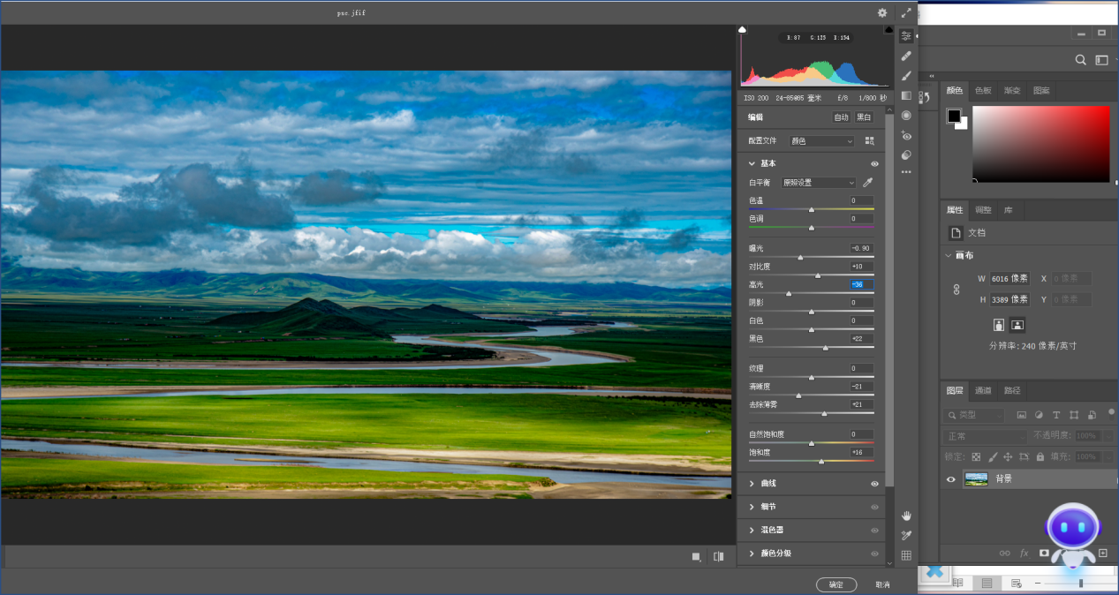Pick the white balance eyedropper
Screen dimensions: 1119x595
point(867,183)
